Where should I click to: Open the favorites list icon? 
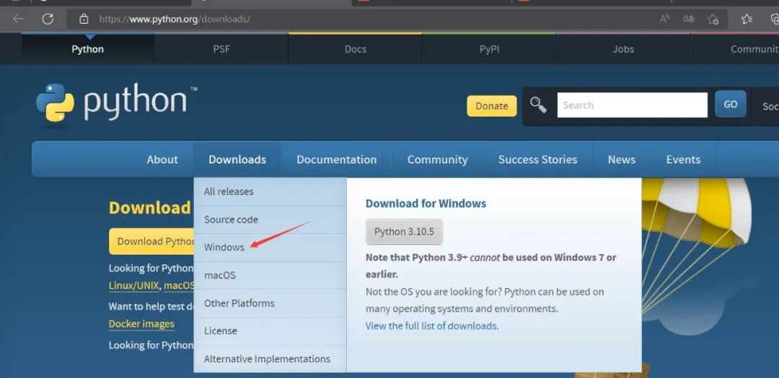tap(747, 19)
